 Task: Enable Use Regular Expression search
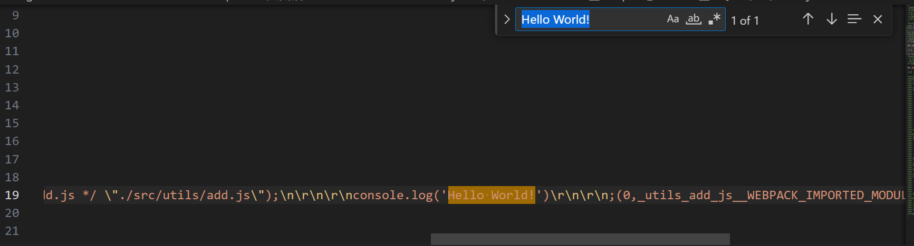(714, 19)
